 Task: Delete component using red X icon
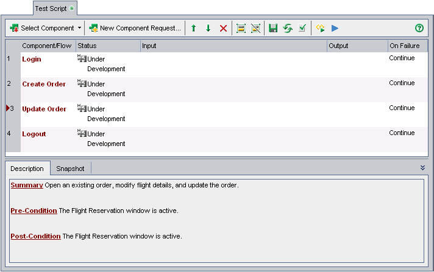(223, 29)
